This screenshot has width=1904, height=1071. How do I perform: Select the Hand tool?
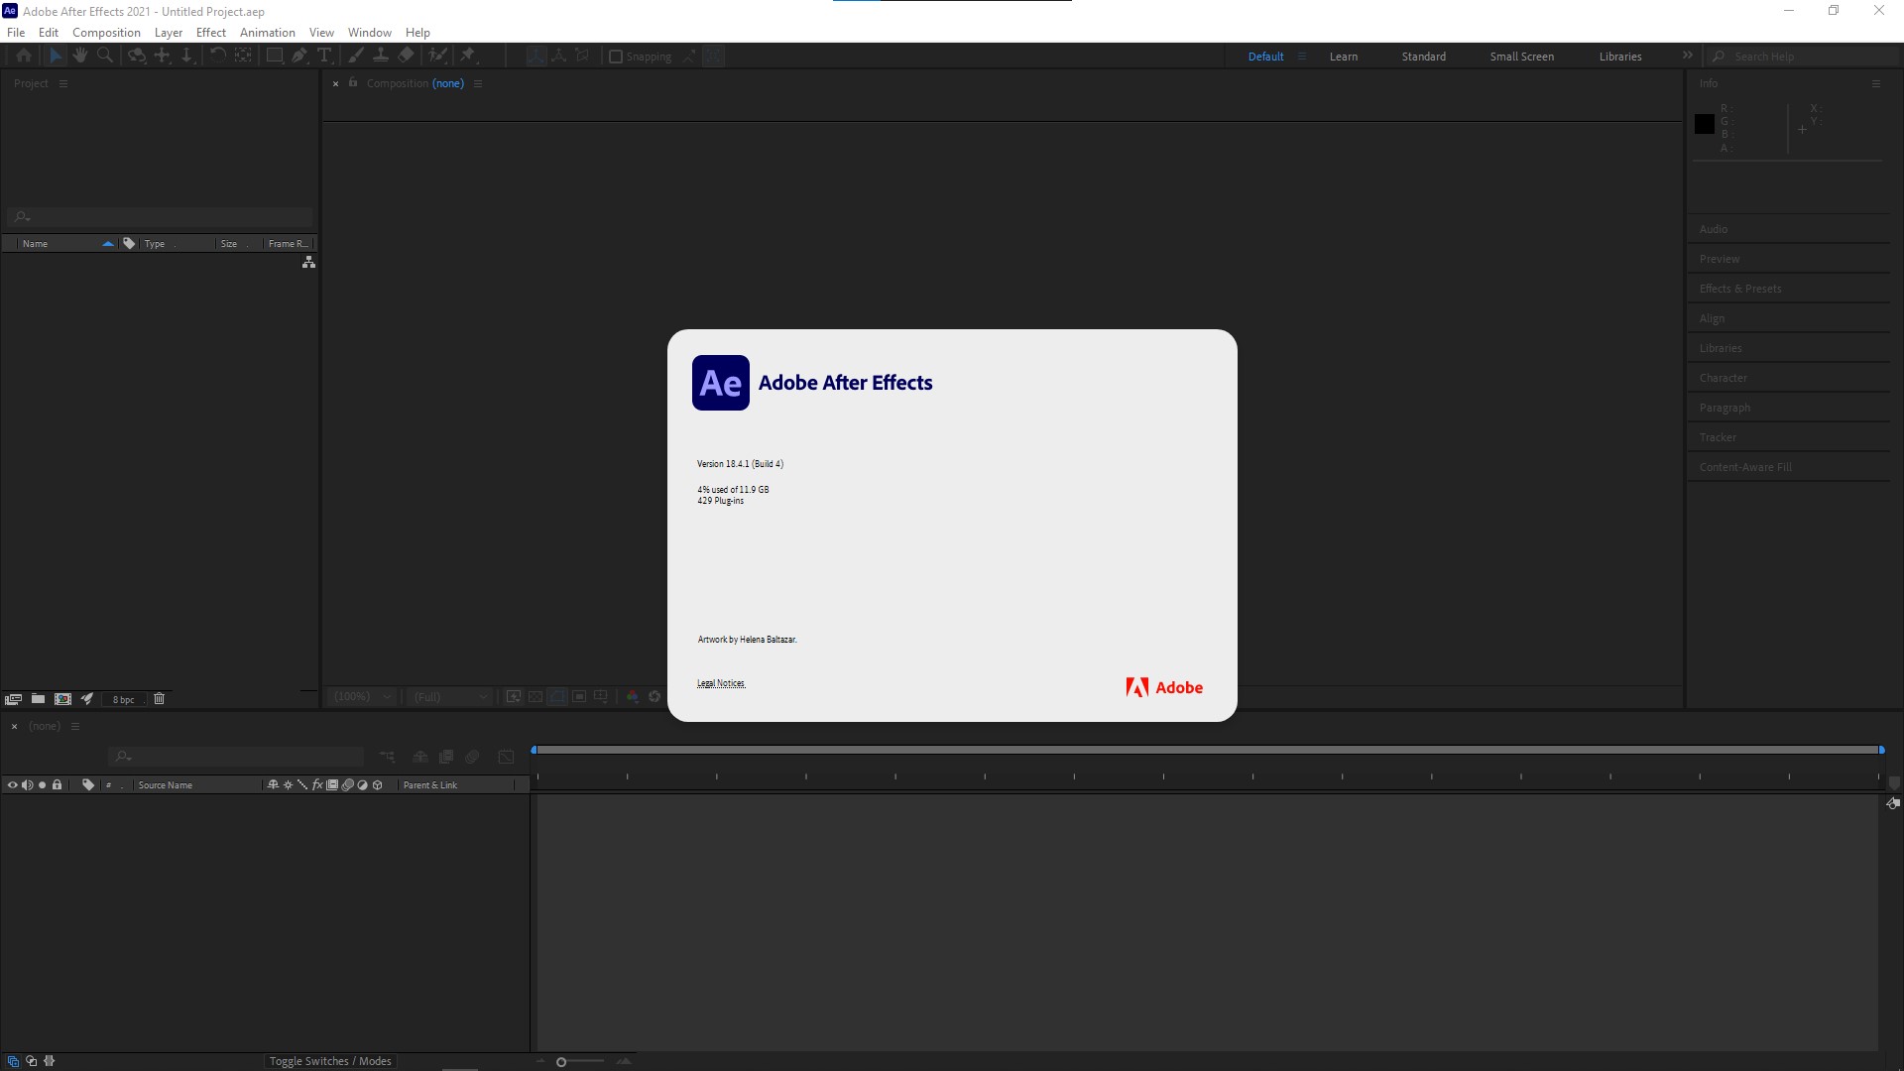[80, 56]
